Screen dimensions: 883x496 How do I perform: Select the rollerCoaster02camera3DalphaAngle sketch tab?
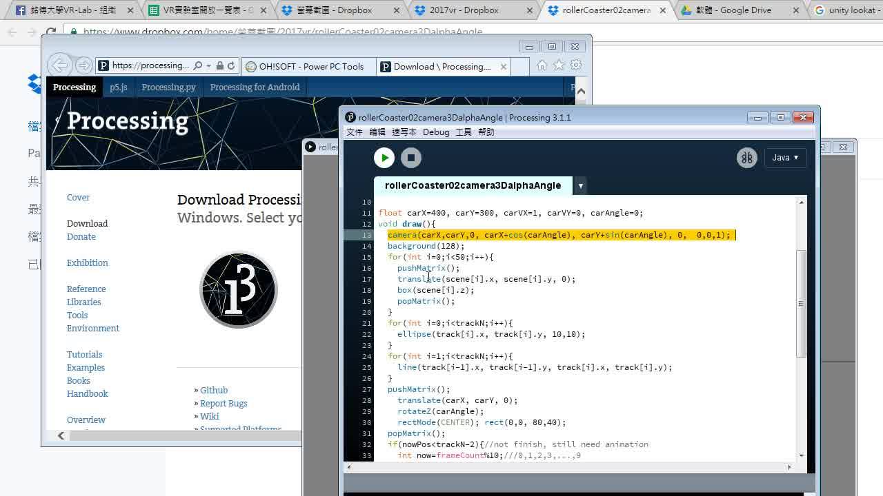point(473,185)
